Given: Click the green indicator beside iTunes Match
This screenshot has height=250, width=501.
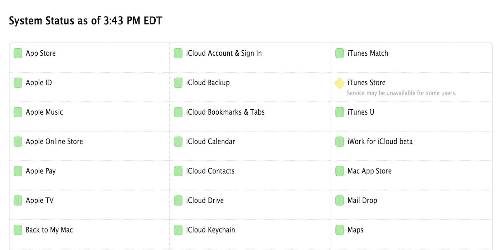Looking at the screenshot, I should (x=339, y=53).
